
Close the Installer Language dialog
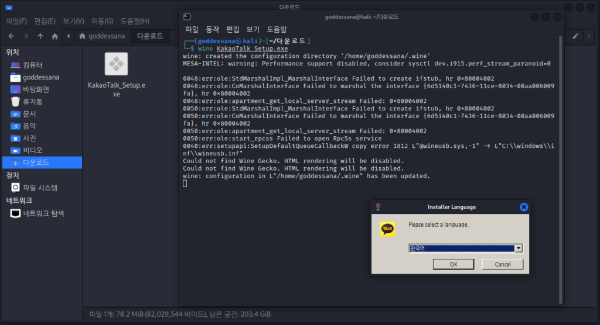(524, 207)
